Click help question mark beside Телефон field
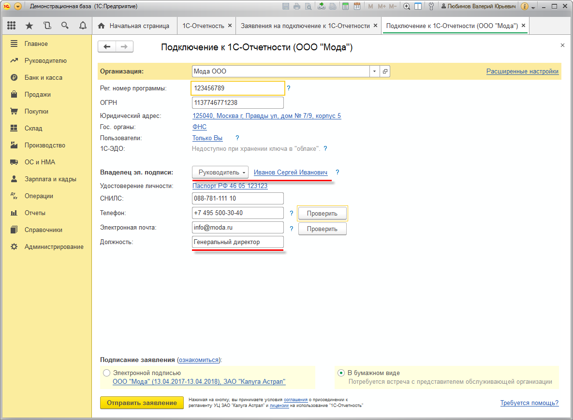 (x=291, y=213)
